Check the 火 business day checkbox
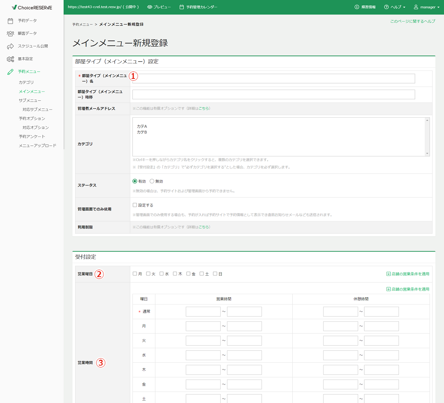444x403 pixels. pyautogui.click(x=148, y=274)
